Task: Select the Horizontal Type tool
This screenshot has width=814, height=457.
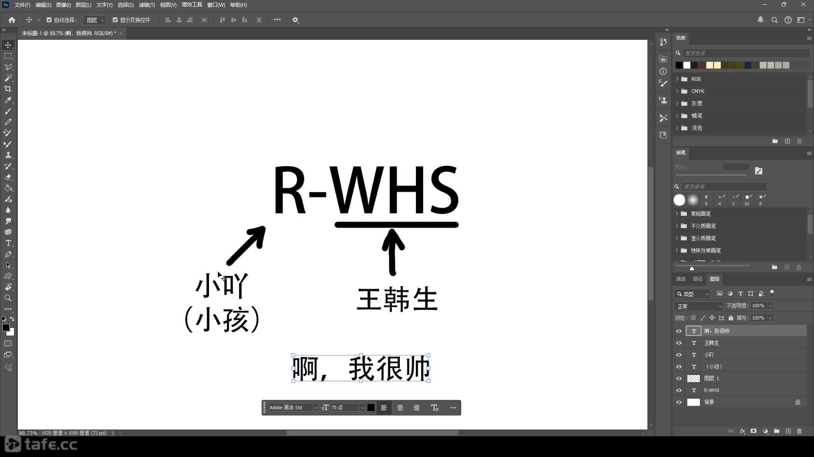Action: [8, 243]
